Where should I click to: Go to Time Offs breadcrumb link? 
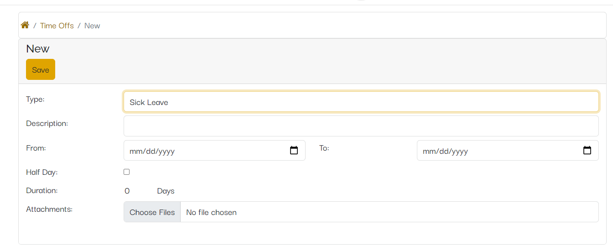click(57, 26)
